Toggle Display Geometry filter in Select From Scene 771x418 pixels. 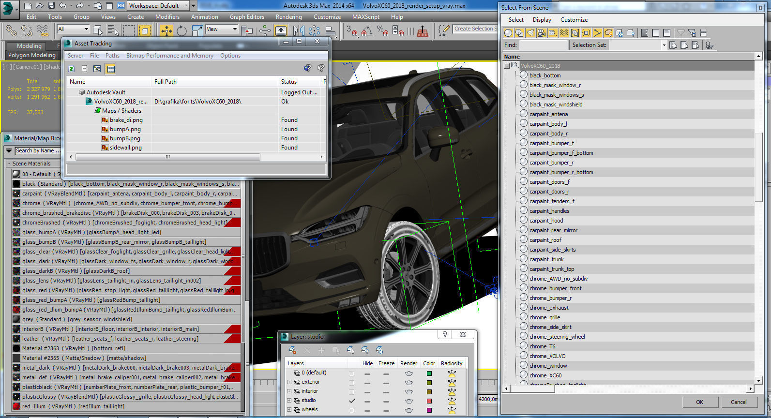(508, 33)
